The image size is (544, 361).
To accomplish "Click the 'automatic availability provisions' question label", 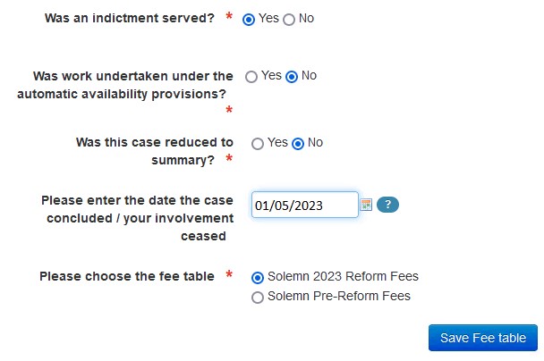I will [125, 85].
